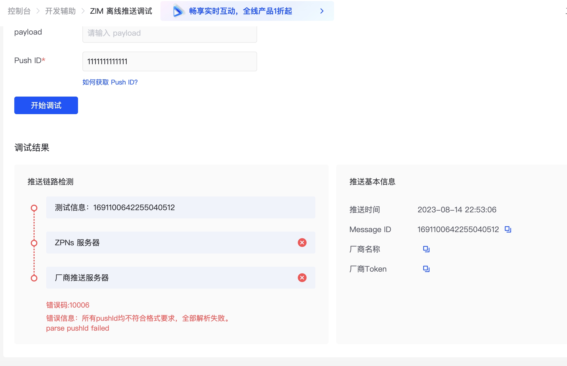Viewport: 567px width, 366px height.
Task: Click ZPNs 服务器 red error icon
Action: point(302,243)
